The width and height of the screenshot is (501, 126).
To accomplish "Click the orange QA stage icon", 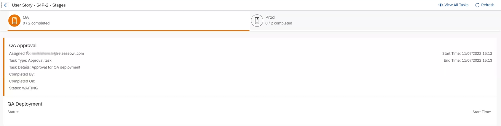I will 14,21.
